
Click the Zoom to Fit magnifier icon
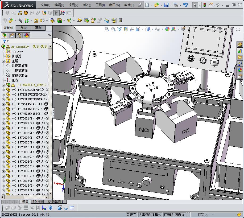pyautogui.click(x=107, y=29)
